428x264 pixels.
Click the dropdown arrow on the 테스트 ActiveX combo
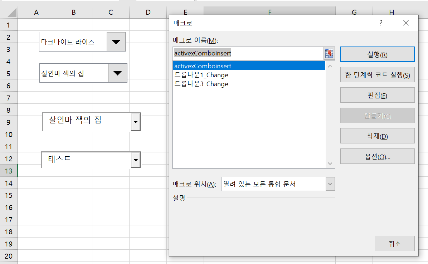[135, 160]
